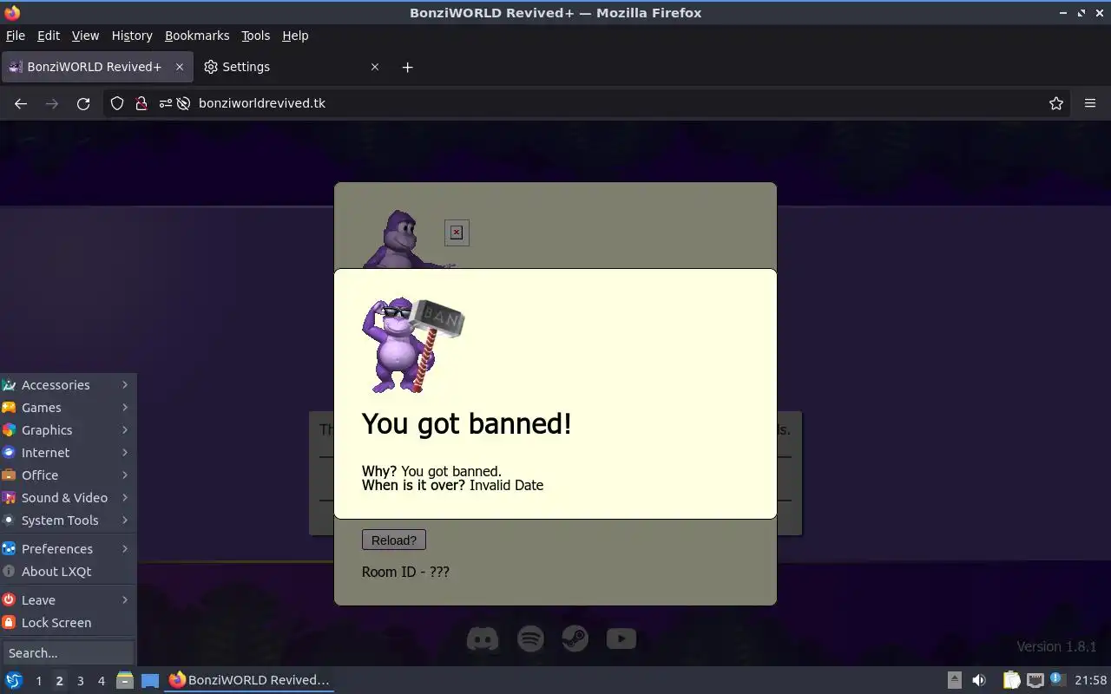Expand the System Tools submenu
The image size is (1111, 694).
[69, 520]
